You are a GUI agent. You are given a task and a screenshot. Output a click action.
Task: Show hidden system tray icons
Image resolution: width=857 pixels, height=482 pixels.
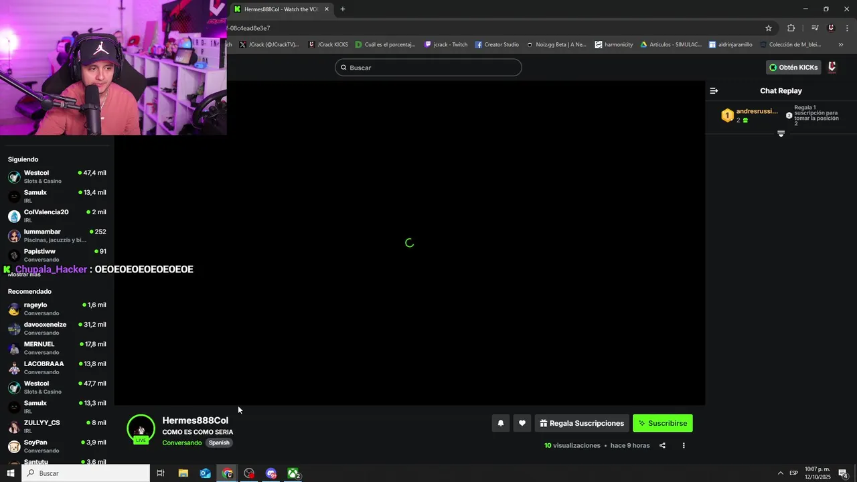point(780,473)
